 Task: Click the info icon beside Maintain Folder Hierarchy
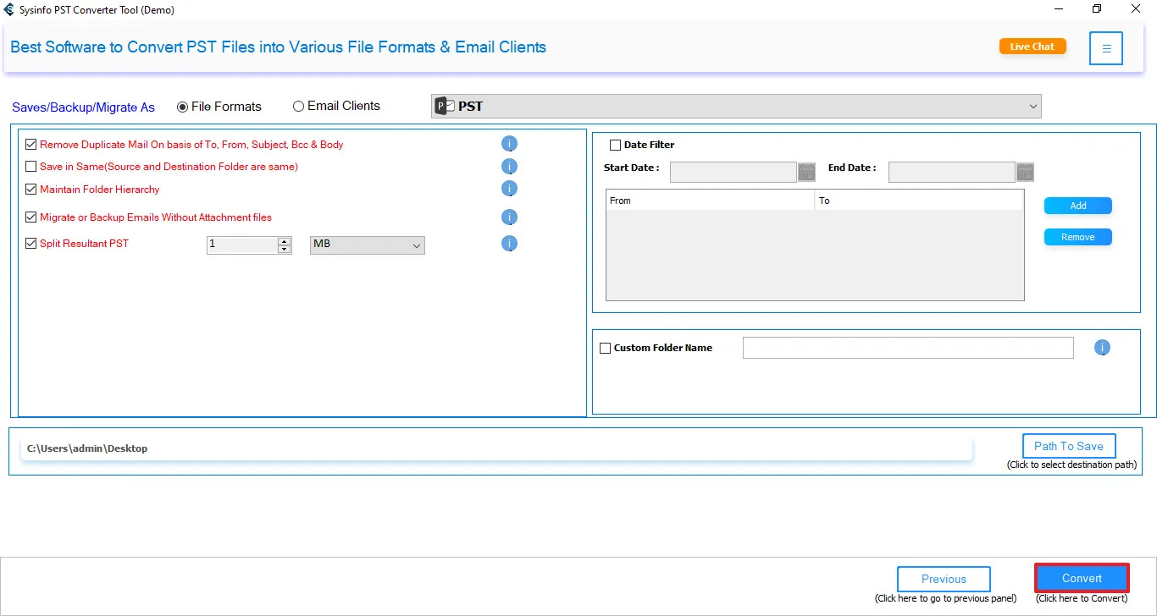(x=509, y=189)
